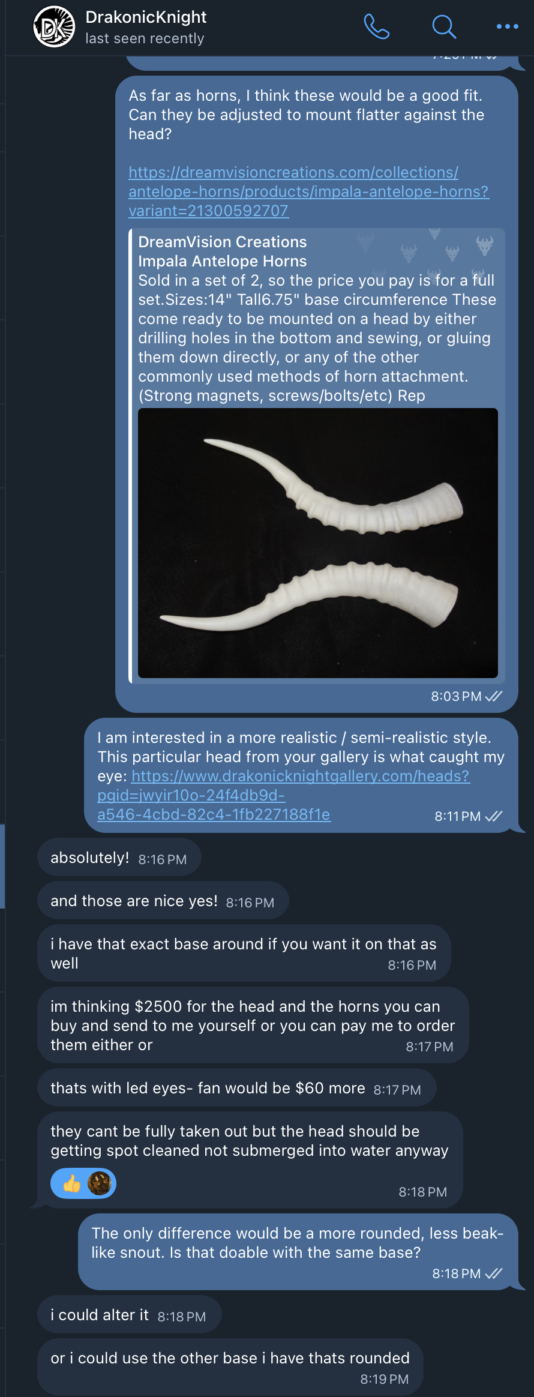
Task: Click the "last seen recently" status text
Action: coord(145,38)
